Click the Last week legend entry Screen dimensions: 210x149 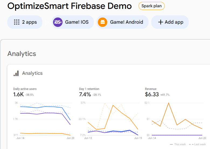pyautogui.click(x=197, y=144)
